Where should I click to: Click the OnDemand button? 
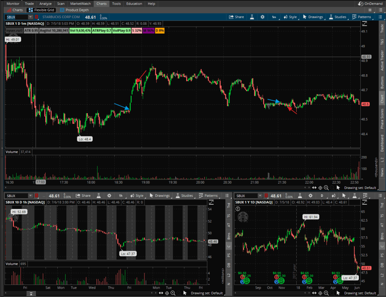coord(371,3)
